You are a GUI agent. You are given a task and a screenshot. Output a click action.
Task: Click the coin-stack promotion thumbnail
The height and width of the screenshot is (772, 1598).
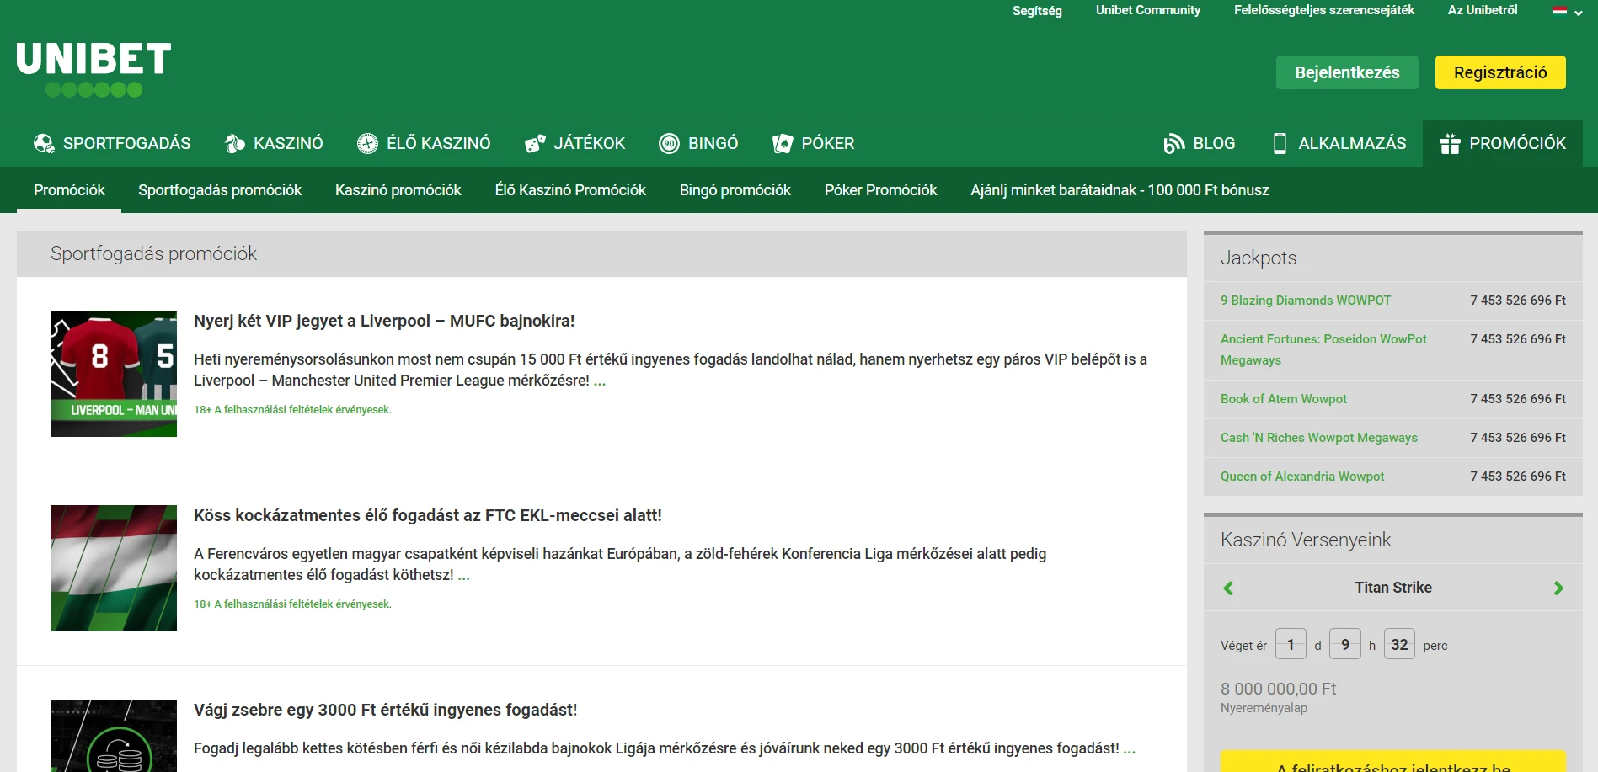(114, 736)
